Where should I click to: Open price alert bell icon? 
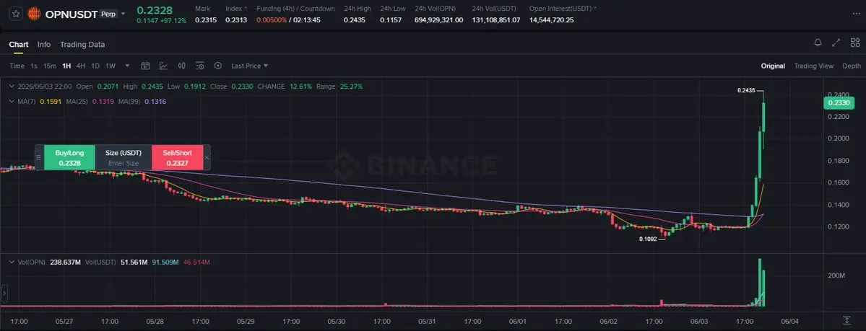(x=818, y=43)
